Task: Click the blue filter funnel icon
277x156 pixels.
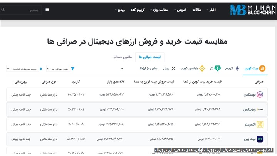Action: (x=72, y=69)
